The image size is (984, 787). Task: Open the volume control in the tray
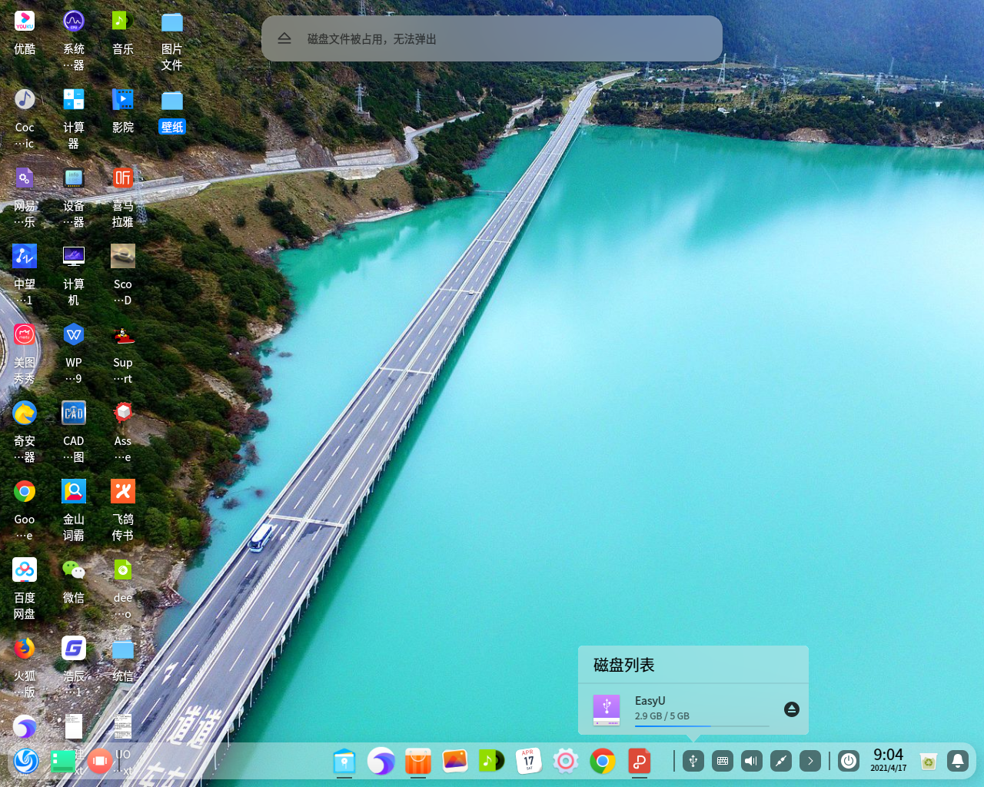coord(752,761)
